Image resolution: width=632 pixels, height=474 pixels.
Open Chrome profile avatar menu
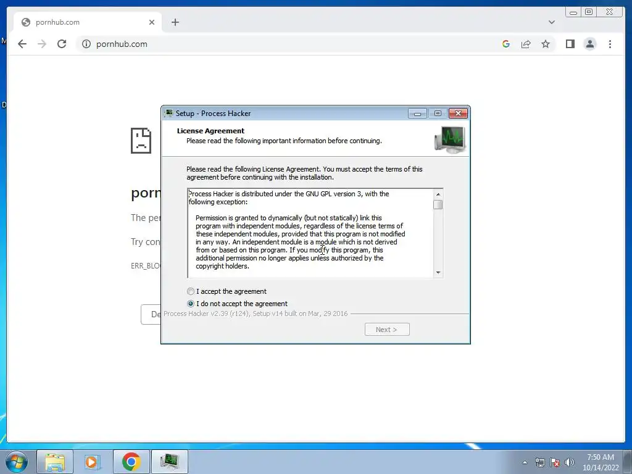pos(590,44)
